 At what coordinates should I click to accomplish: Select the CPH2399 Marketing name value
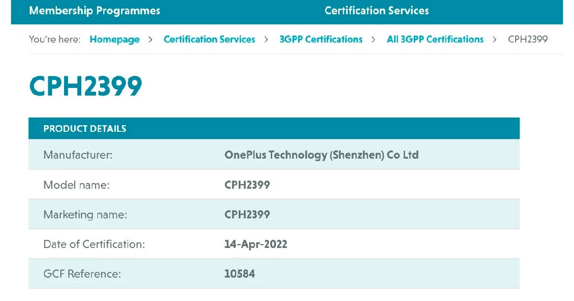[247, 215]
